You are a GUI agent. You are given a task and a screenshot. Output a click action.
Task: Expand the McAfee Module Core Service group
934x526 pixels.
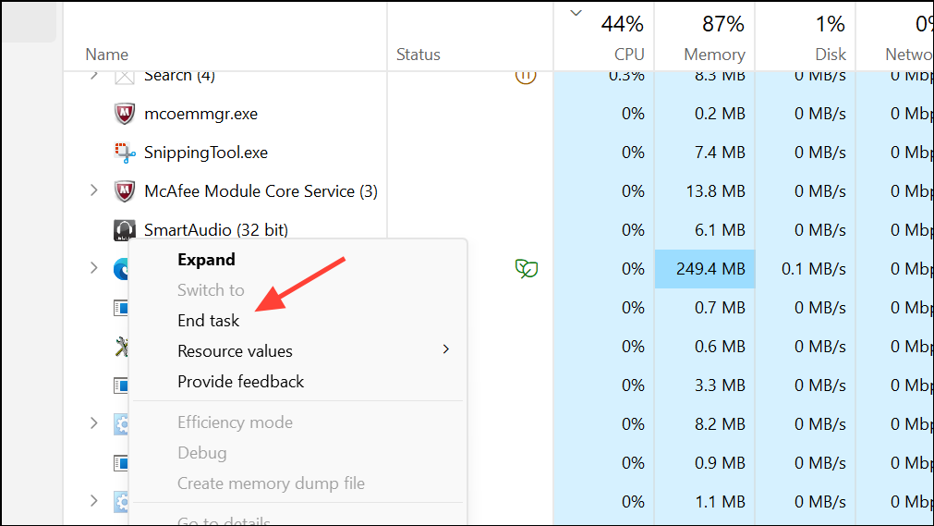click(93, 190)
